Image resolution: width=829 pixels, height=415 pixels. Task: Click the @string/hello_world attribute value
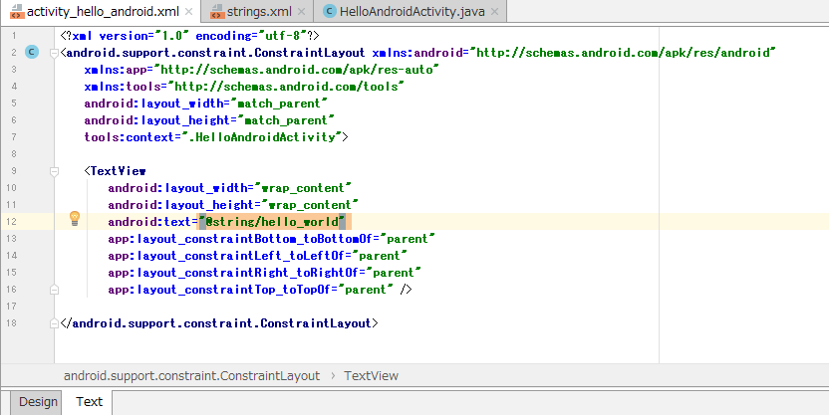coord(272,222)
